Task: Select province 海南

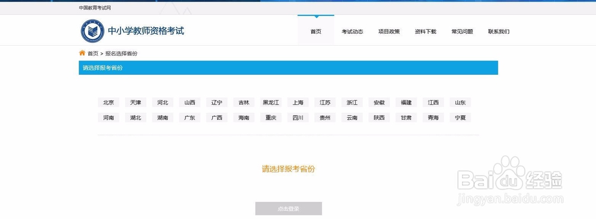Action: tap(244, 118)
